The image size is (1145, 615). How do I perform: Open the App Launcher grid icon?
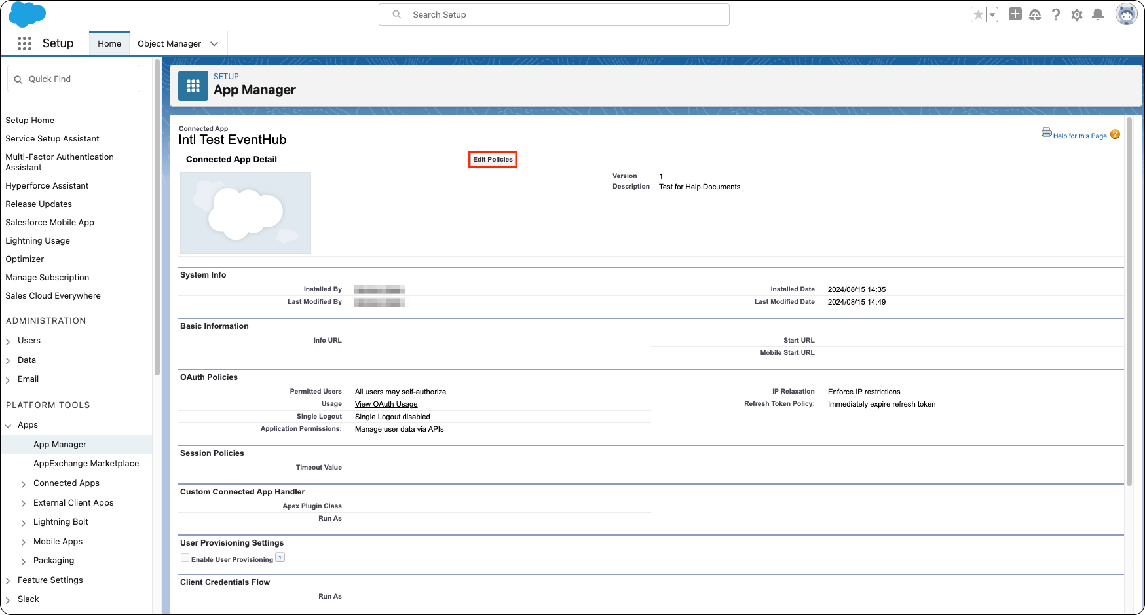tap(24, 43)
